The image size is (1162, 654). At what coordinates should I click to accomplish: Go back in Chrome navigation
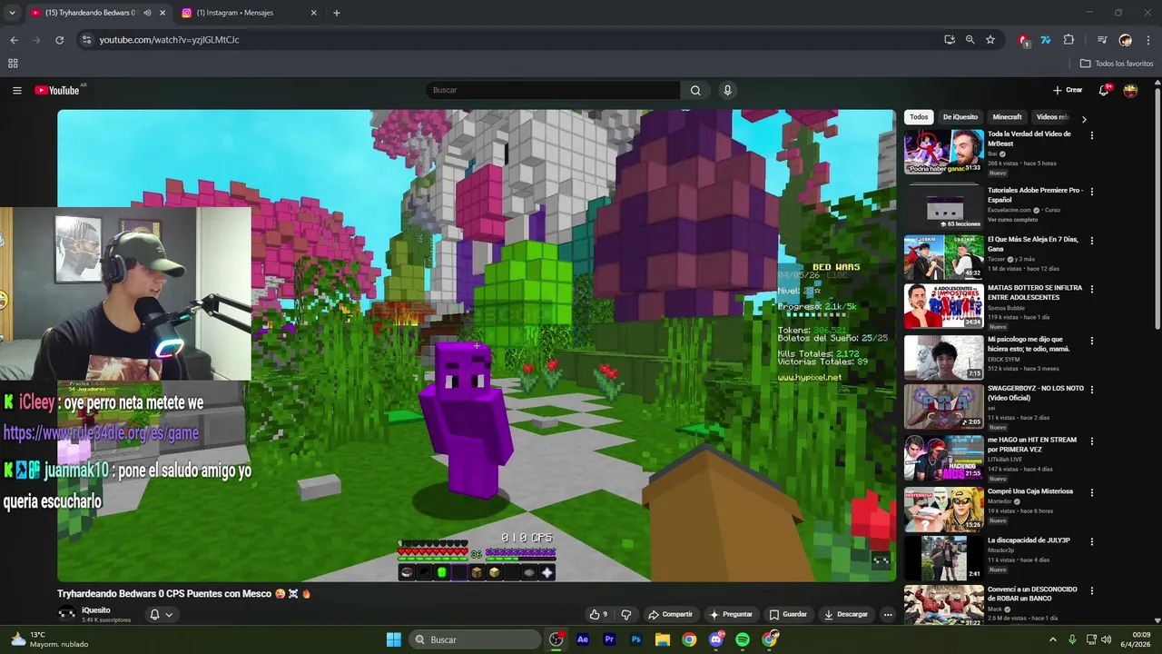14,40
